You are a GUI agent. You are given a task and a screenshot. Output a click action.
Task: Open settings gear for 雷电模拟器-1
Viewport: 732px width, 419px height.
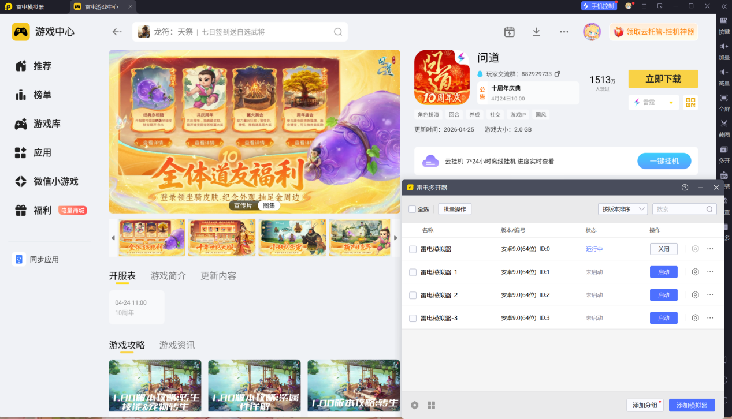point(695,272)
